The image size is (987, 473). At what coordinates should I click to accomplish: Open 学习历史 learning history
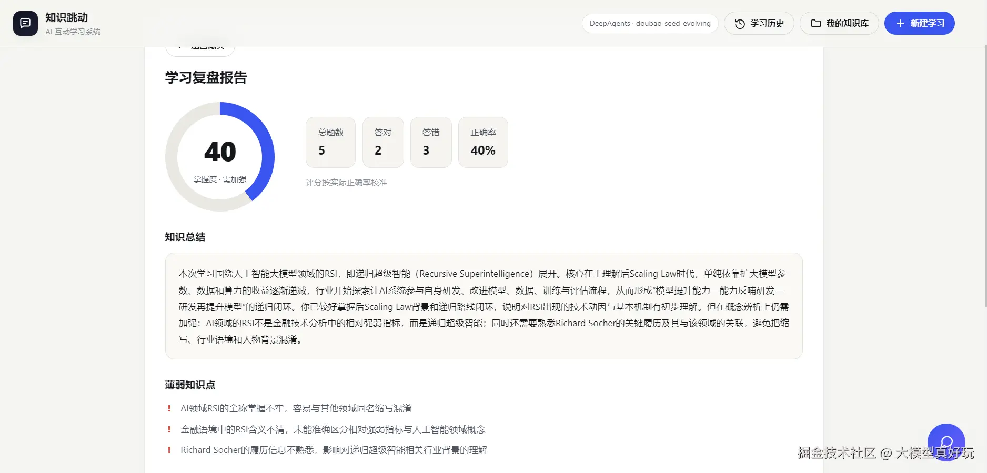pyautogui.click(x=759, y=23)
